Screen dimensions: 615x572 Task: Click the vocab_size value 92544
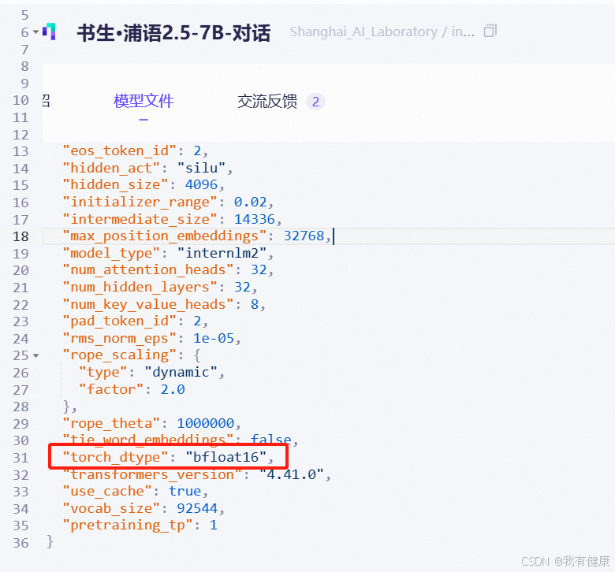[x=197, y=508]
